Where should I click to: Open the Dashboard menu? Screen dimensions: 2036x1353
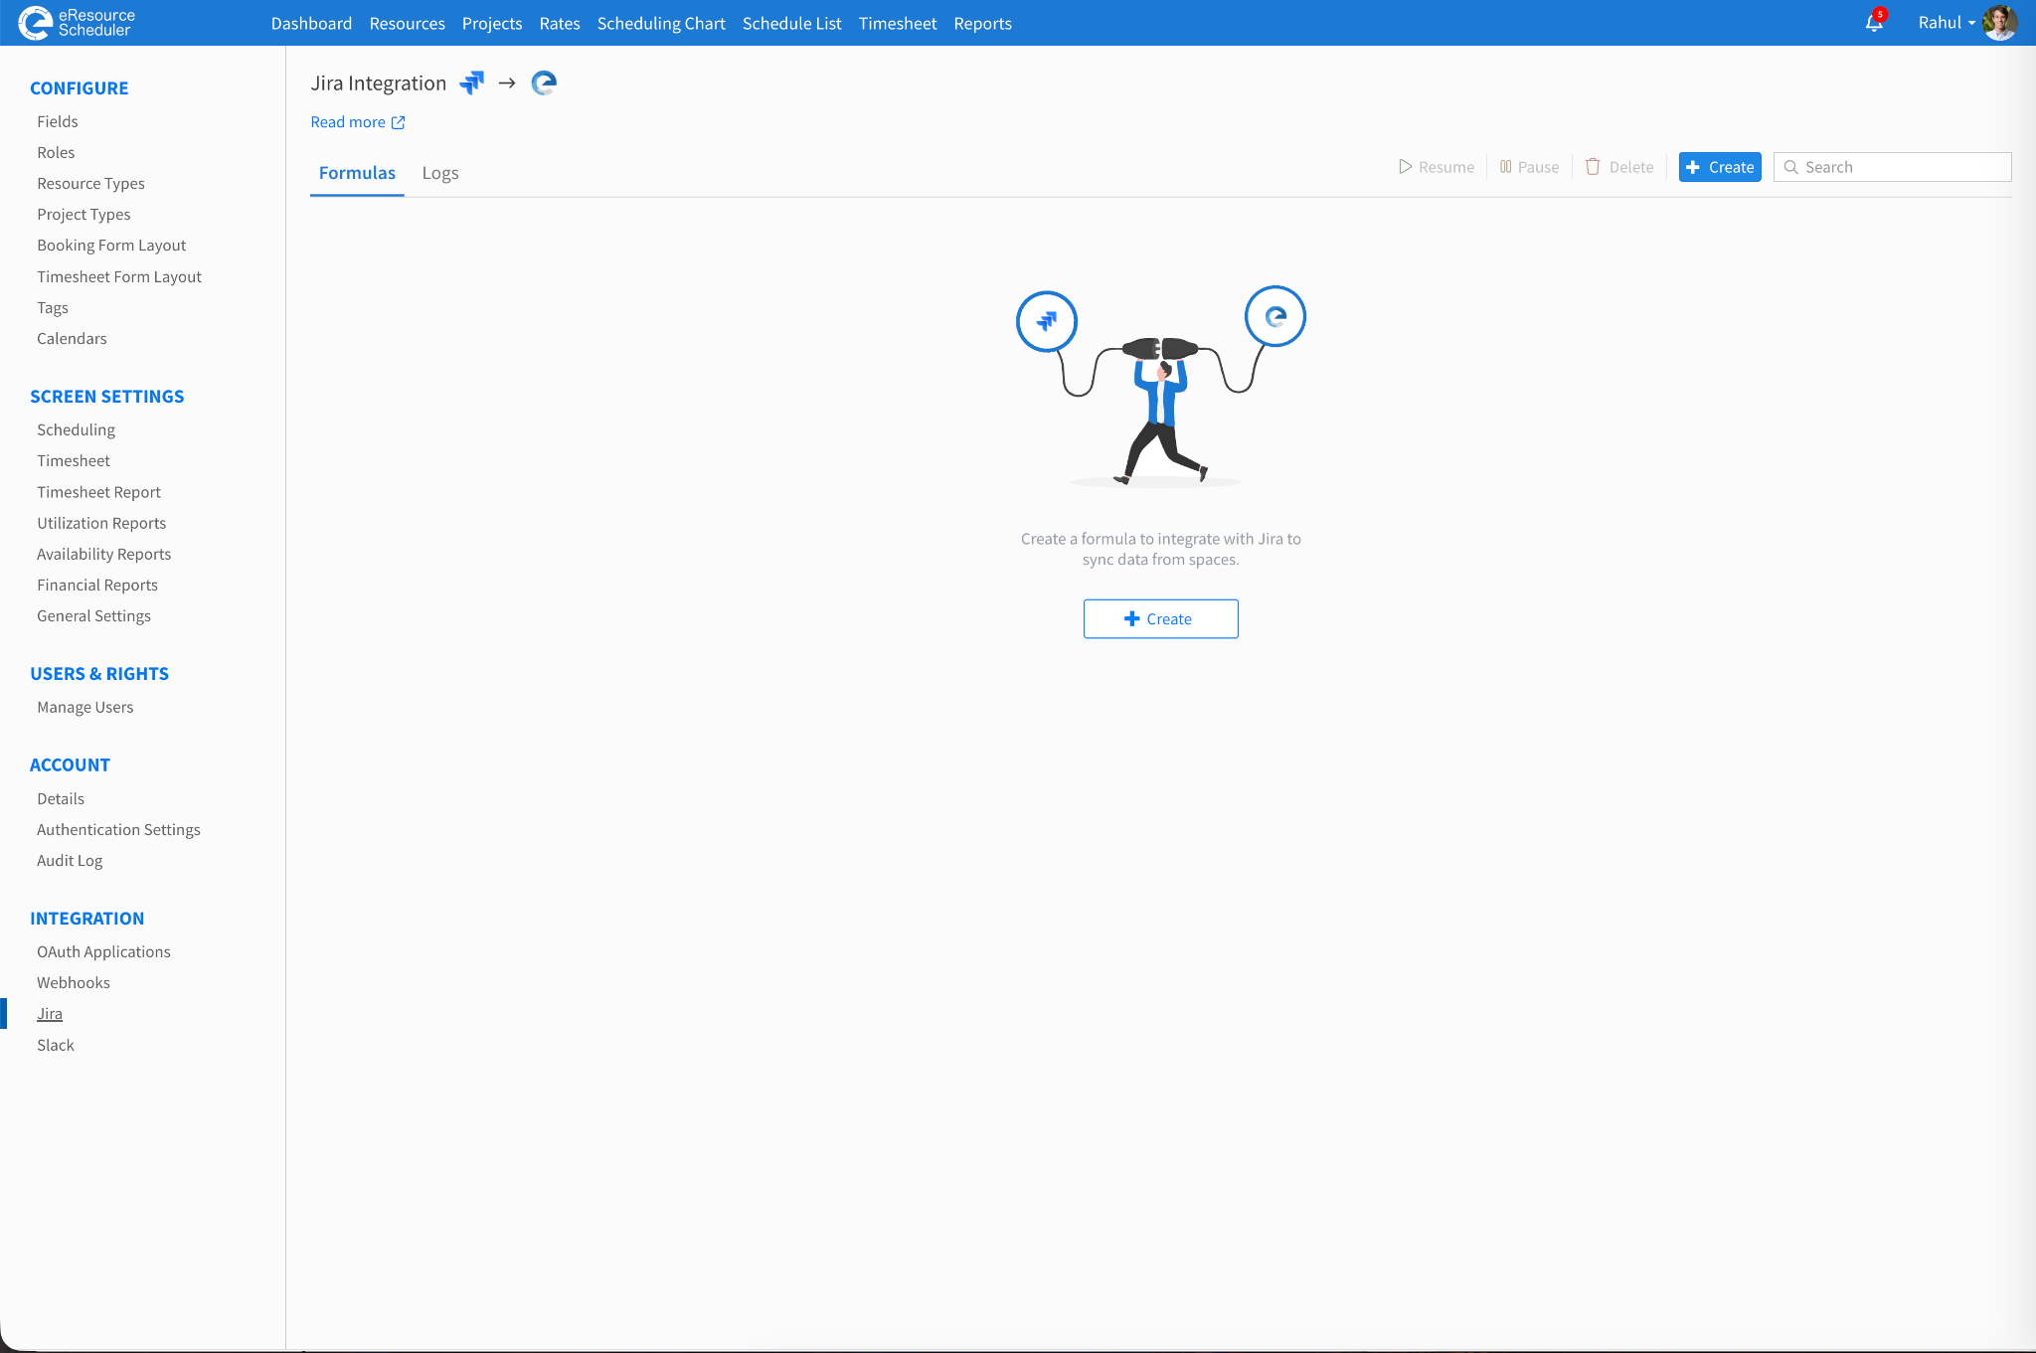(311, 23)
